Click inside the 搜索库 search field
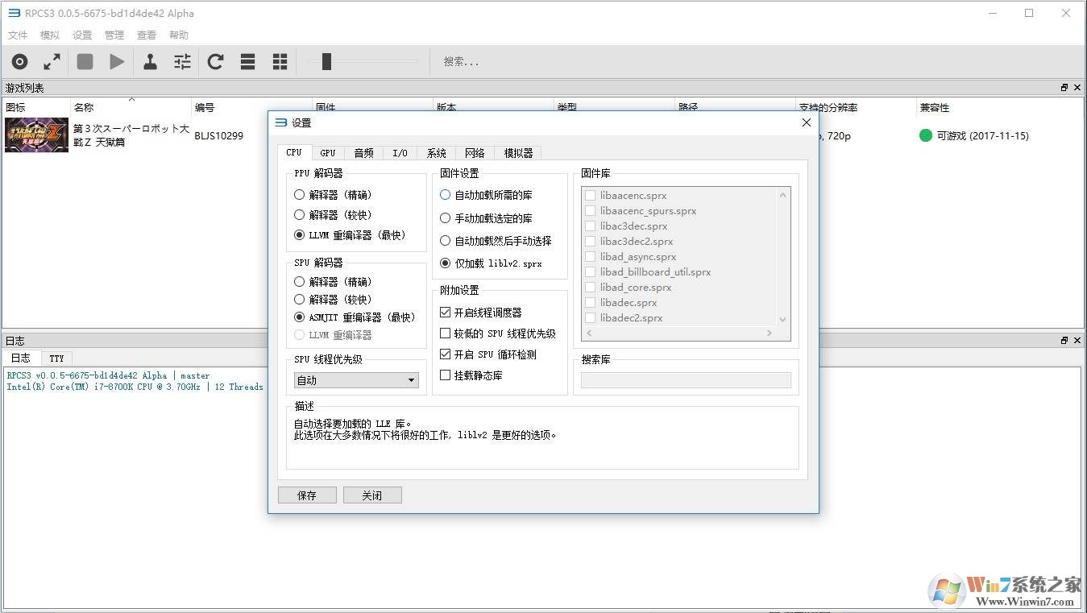The height and width of the screenshot is (613, 1087). point(686,379)
